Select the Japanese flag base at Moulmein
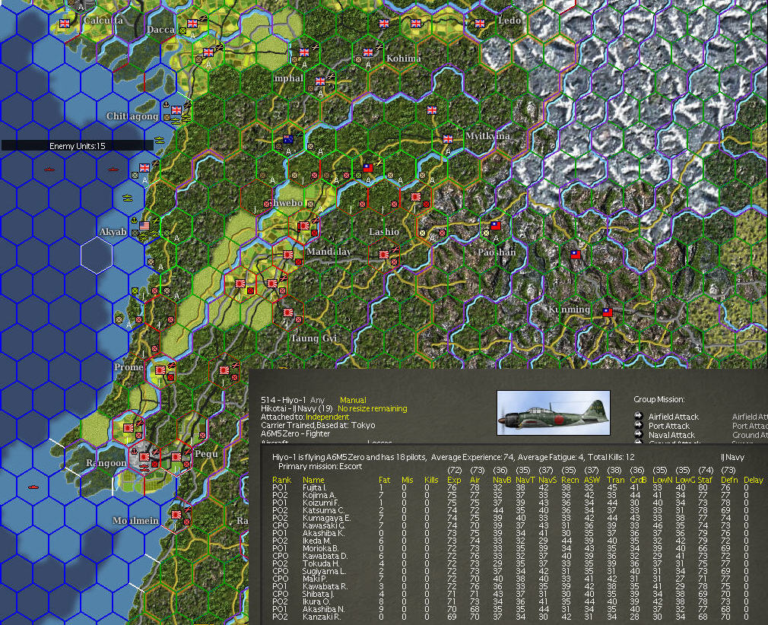This screenshot has width=768, height=625. point(176,514)
